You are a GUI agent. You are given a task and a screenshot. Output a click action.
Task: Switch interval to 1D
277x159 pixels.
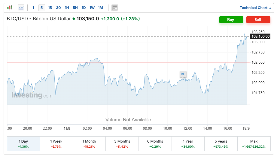[x=84, y=8]
